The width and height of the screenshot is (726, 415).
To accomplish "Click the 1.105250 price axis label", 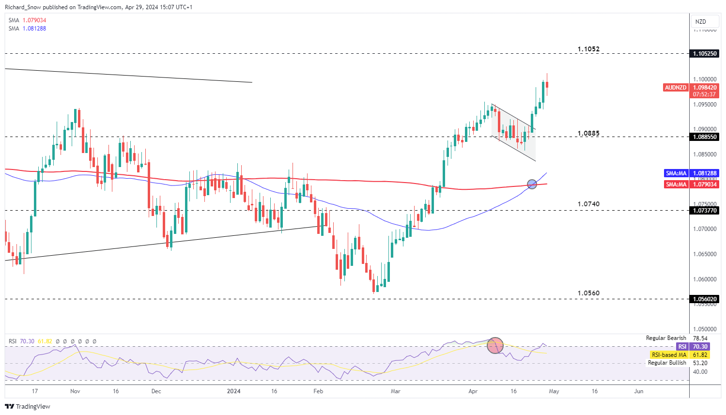I will click(705, 53).
